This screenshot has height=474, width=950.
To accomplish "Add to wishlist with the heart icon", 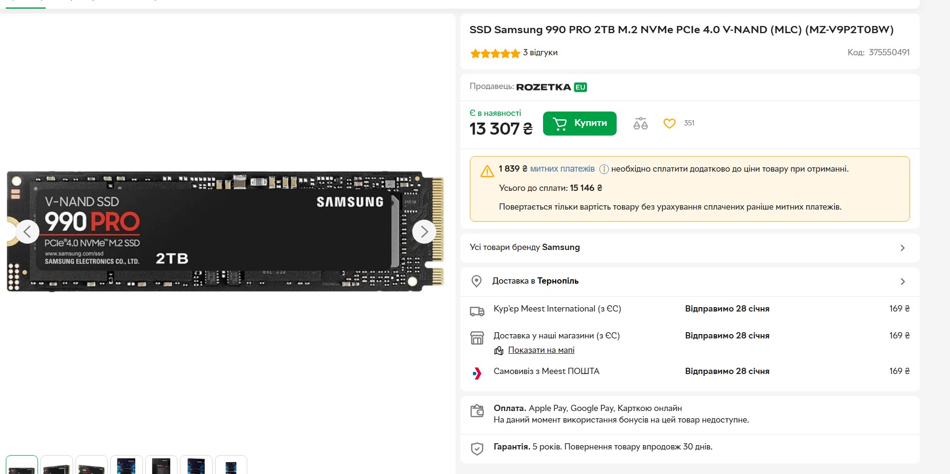I will pyautogui.click(x=670, y=124).
